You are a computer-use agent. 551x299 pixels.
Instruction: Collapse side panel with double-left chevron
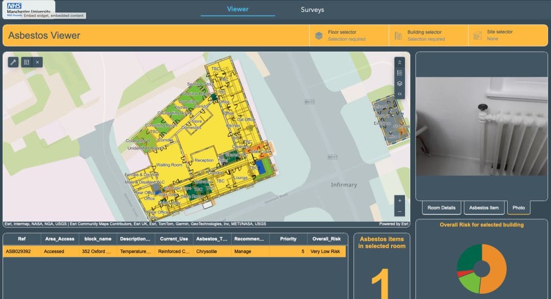(x=400, y=94)
